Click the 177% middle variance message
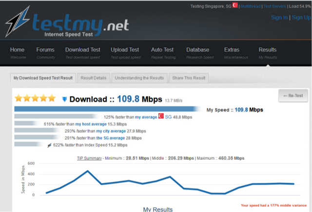Viewport: 312px width, 212px height. 273,206
